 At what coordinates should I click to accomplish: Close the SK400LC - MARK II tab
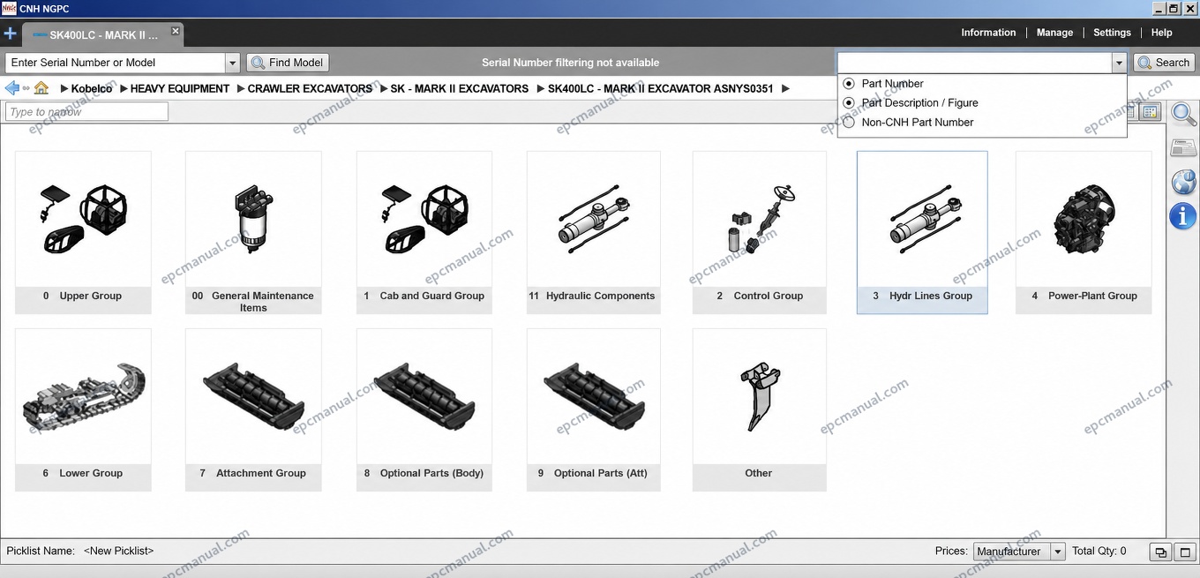(175, 31)
